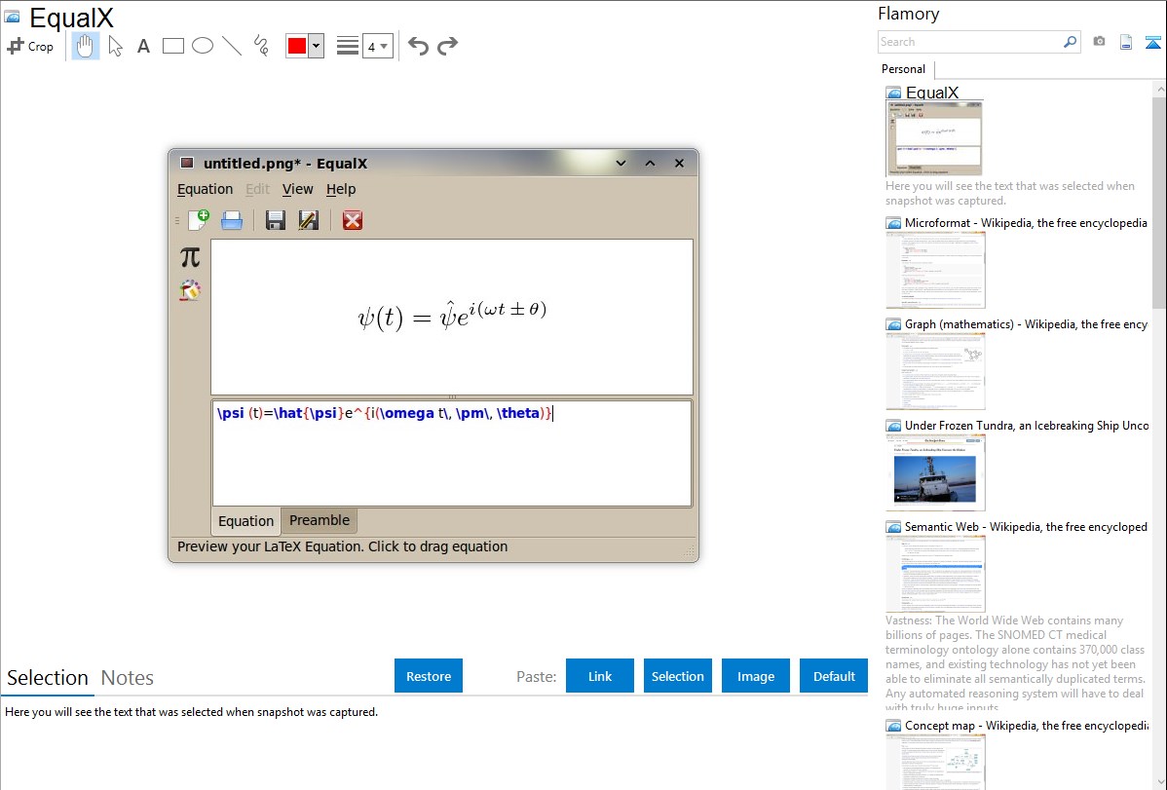
Task: Click the red X icon in EqualX toolbar
Action: click(353, 220)
